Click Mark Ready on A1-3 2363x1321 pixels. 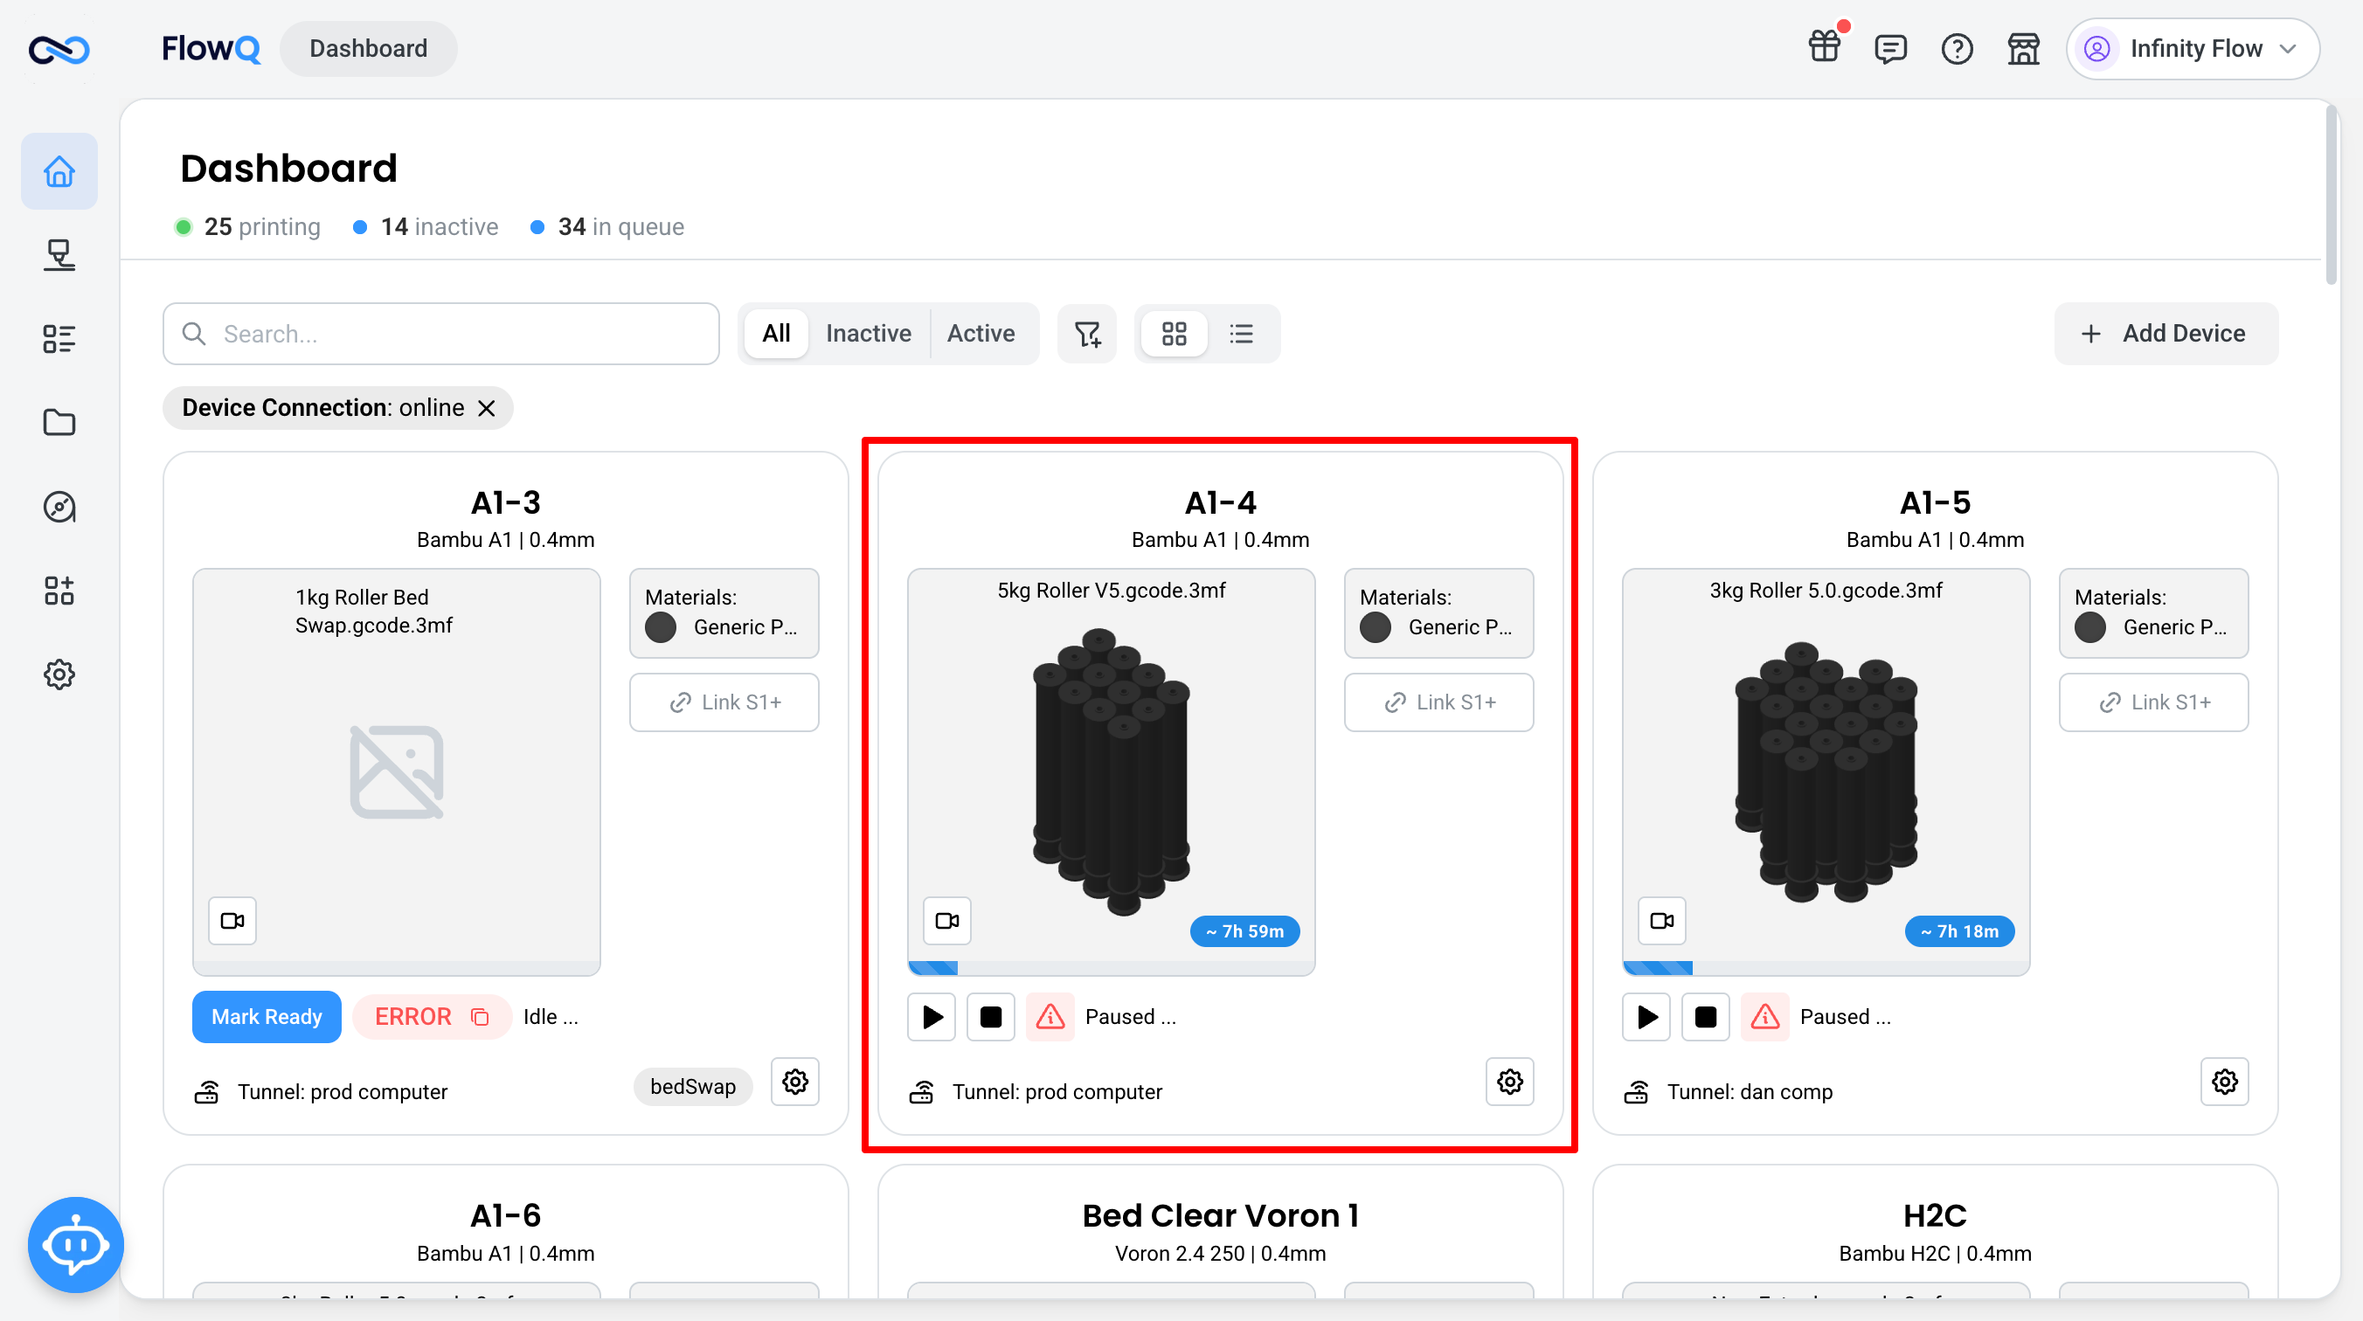coord(267,1016)
